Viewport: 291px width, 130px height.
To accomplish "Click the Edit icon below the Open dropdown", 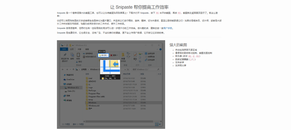I will 140,57.
